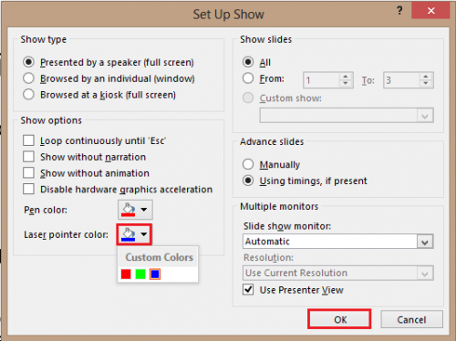Choose the green custom color swatch
Image resolution: width=456 pixels, height=341 pixels.
(x=140, y=274)
